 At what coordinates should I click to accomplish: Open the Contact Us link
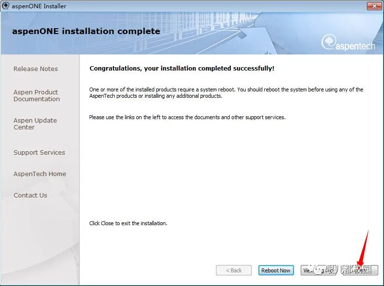pos(30,195)
